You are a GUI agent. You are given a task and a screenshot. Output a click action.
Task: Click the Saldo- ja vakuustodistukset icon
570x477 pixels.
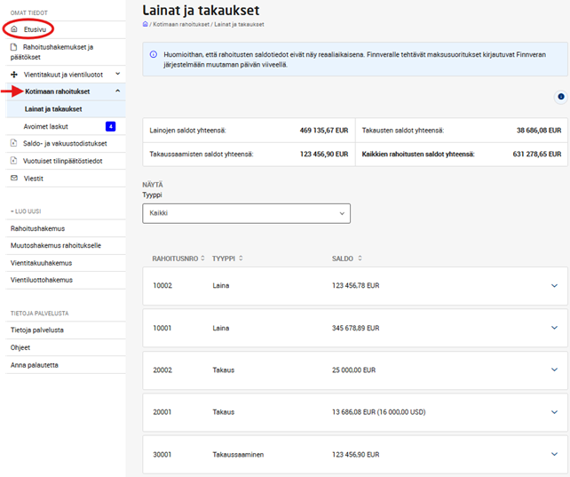click(x=13, y=143)
